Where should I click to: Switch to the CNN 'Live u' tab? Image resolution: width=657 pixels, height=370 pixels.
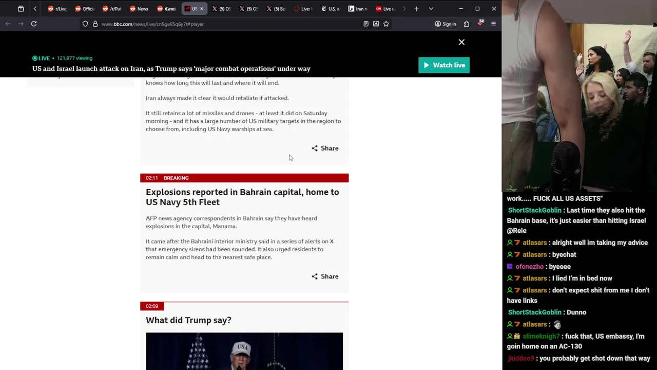[385, 9]
